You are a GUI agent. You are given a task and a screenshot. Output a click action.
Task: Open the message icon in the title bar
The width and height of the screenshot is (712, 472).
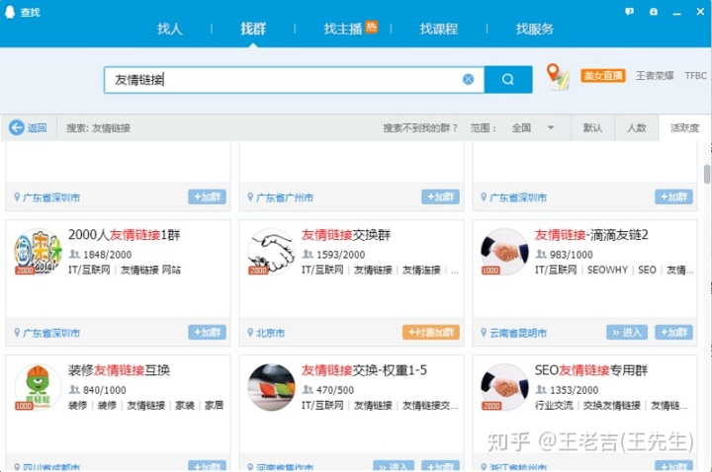tap(629, 11)
